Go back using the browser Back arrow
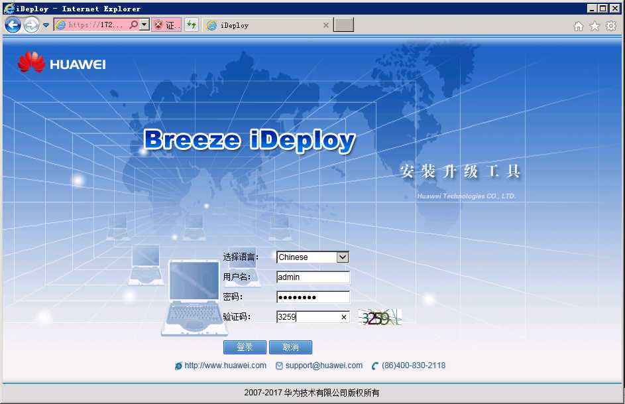Viewport: 625px width, 404px height. click(x=13, y=25)
